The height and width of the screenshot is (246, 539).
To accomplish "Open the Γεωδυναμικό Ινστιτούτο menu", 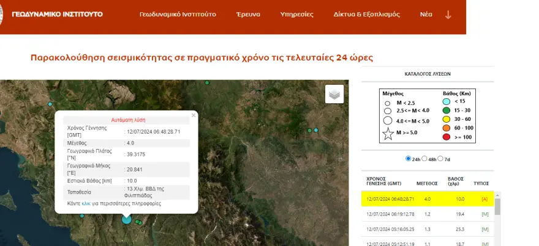I will coord(178,15).
